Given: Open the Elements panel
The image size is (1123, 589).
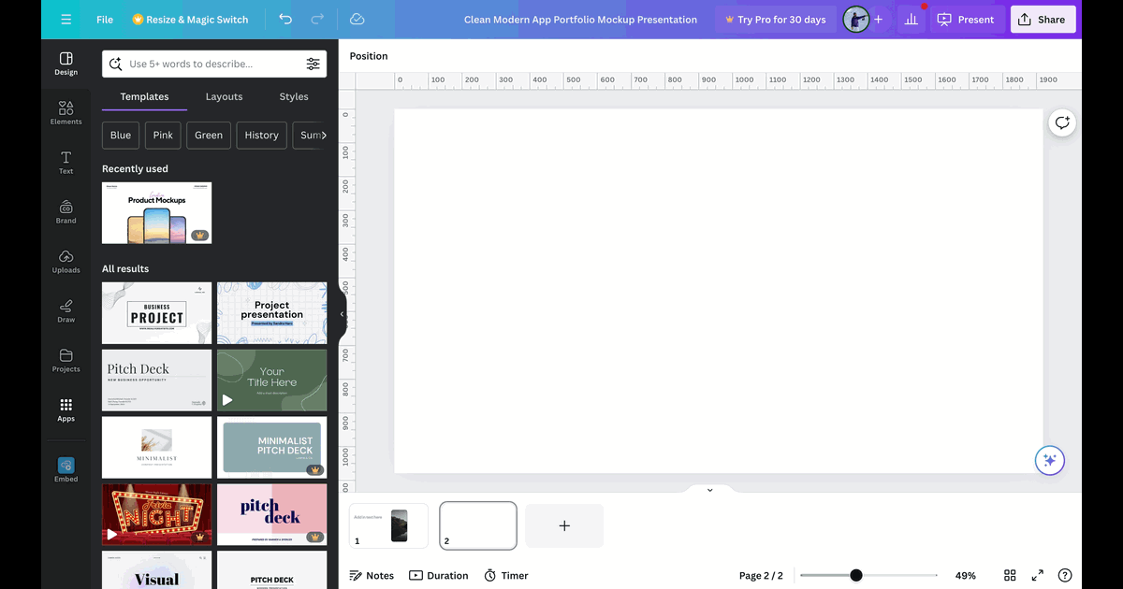Looking at the screenshot, I should [66, 113].
